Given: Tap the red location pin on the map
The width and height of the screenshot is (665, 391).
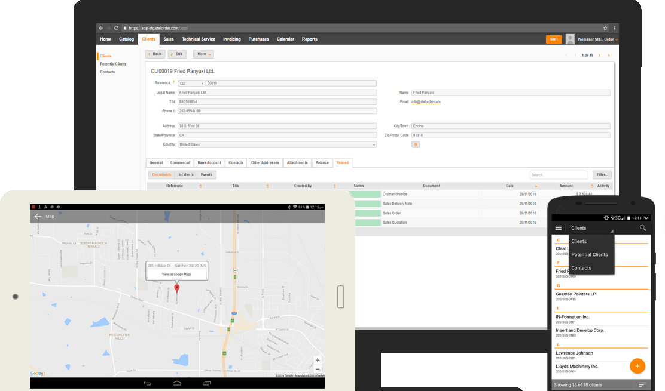Looking at the screenshot, I should click(177, 288).
